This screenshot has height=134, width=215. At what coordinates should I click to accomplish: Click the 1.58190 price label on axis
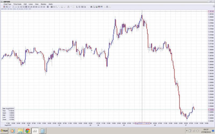point(211,11)
